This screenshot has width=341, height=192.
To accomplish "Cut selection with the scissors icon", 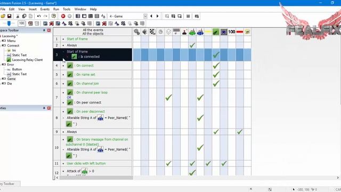I will coord(18,17).
